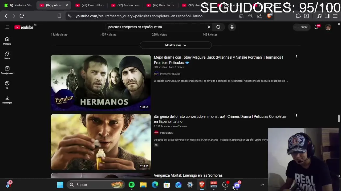This screenshot has width=341, height=191.
Task: Expand results with Mostrar más
Action: [x=176, y=45]
